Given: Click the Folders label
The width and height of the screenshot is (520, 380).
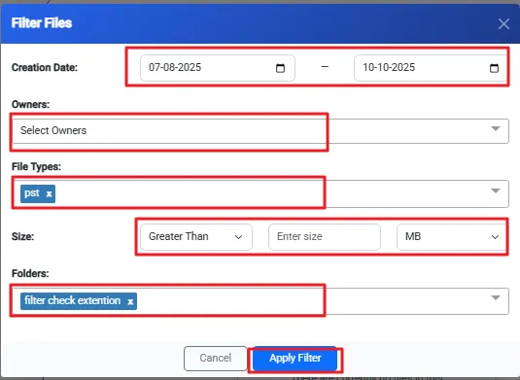Looking at the screenshot, I should [30, 273].
